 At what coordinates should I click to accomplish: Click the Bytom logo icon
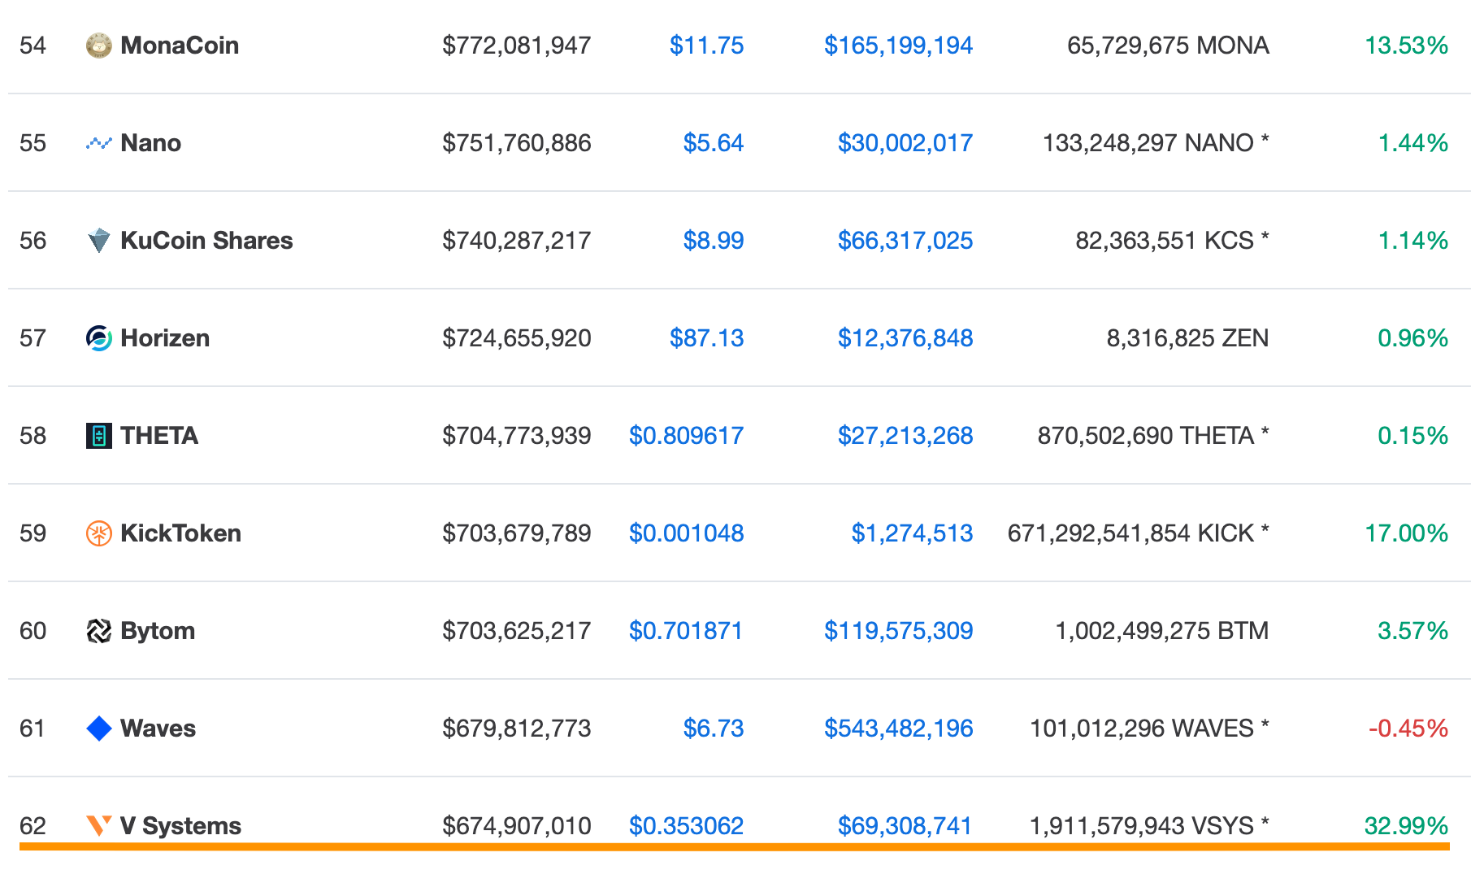(x=99, y=631)
